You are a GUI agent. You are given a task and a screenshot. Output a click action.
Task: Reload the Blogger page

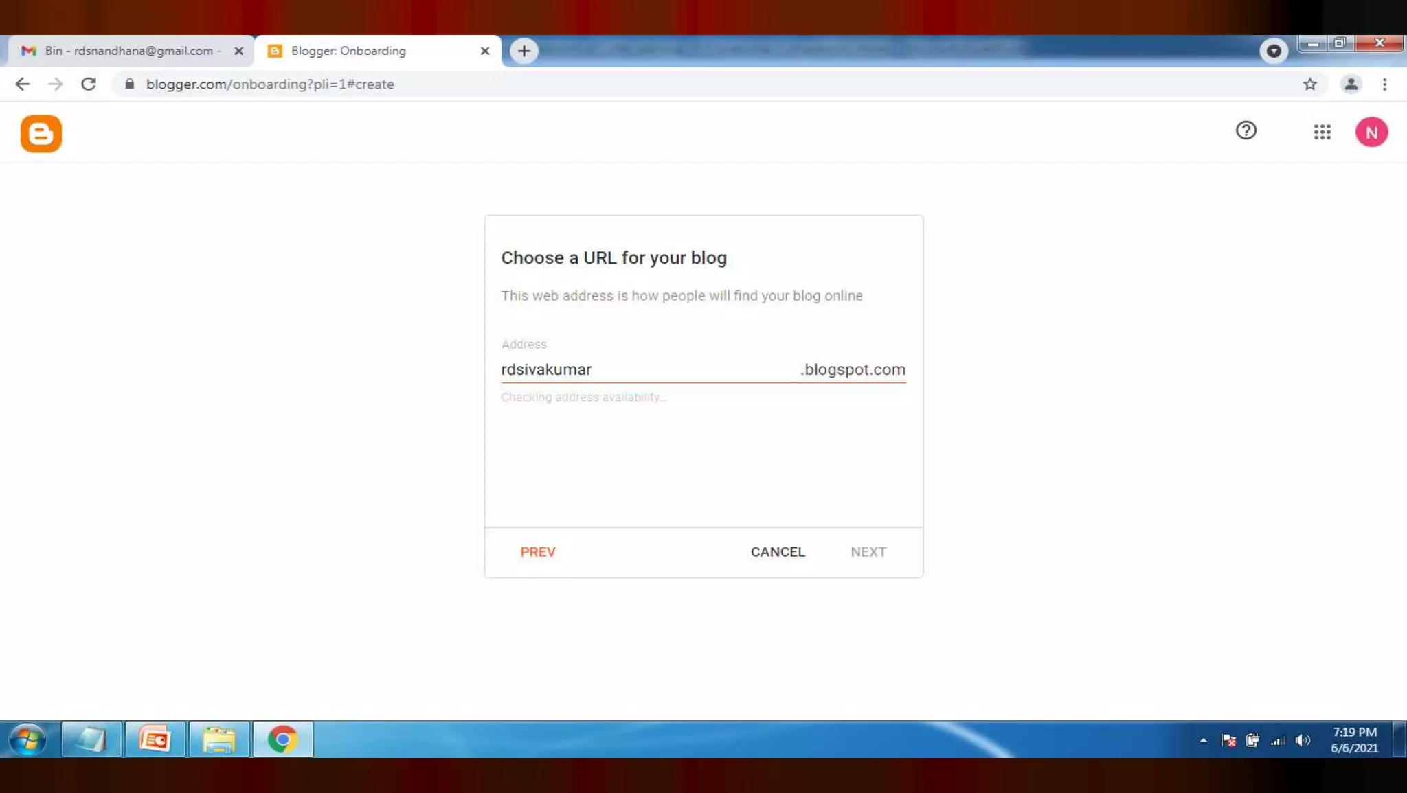click(x=89, y=84)
